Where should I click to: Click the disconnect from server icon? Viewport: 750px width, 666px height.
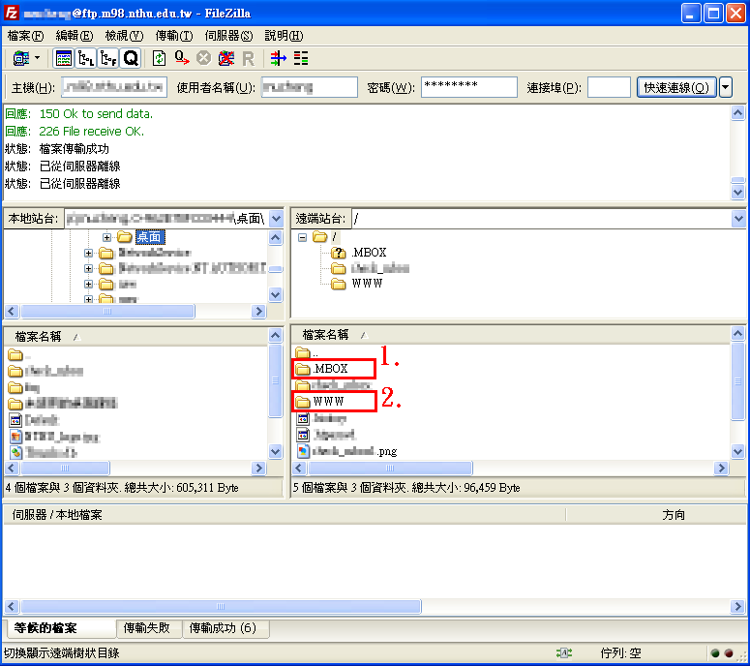[225, 58]
